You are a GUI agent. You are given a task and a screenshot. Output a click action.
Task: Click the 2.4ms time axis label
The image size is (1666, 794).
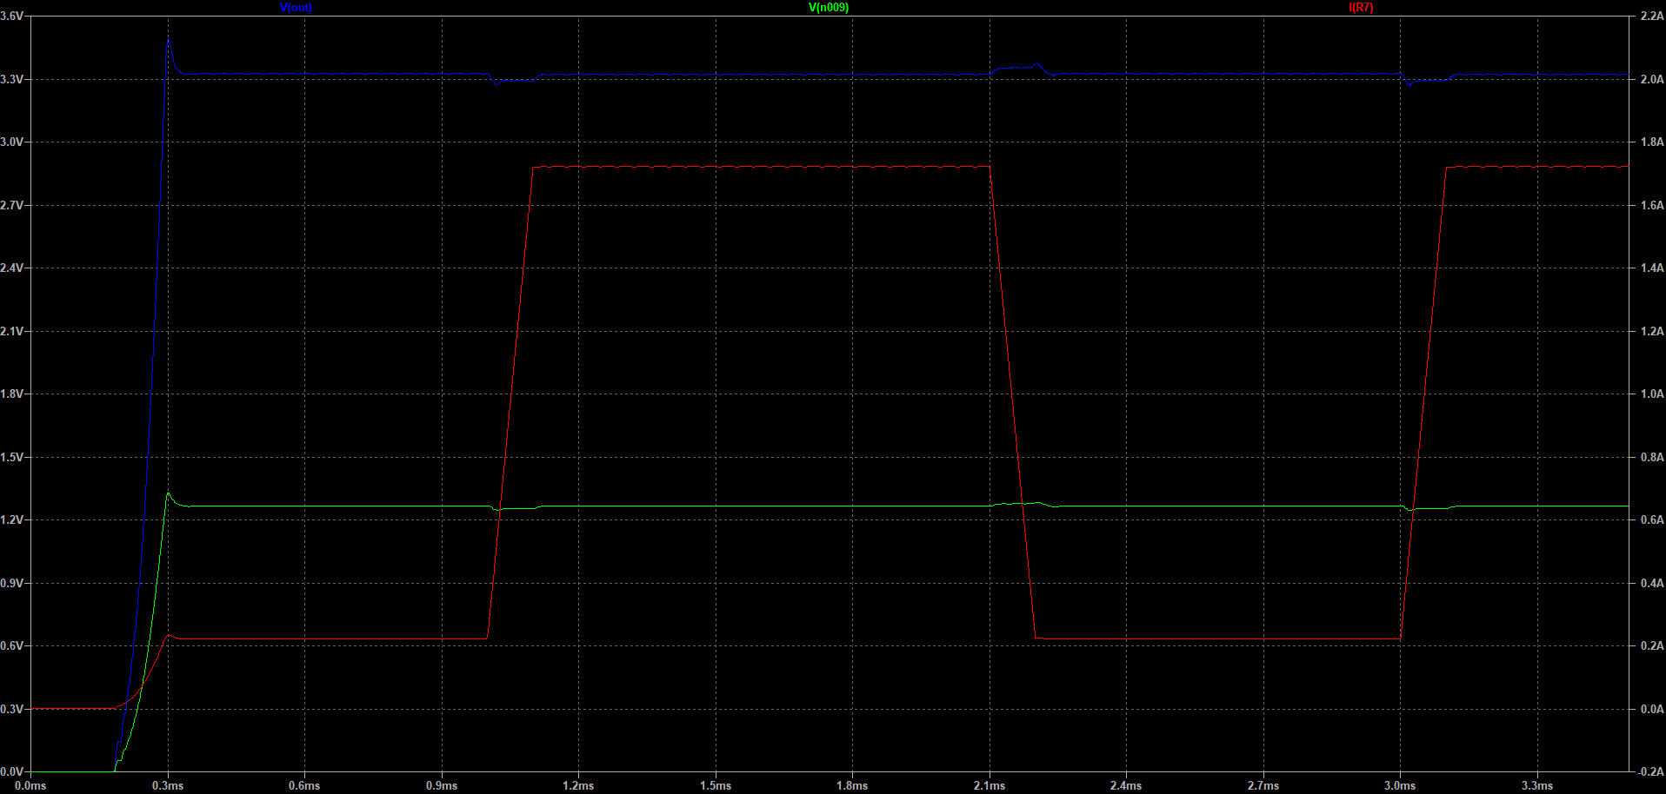(x=1126, y=785)
